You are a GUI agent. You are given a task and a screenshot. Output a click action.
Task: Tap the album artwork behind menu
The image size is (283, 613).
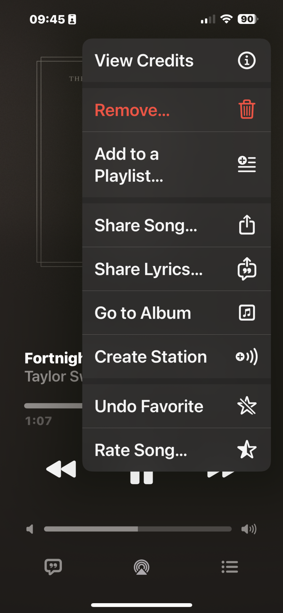(x=60, y=162)
